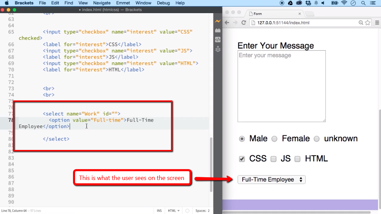Open the HTML language dropdown in the status bar

[x=173, y=210]
